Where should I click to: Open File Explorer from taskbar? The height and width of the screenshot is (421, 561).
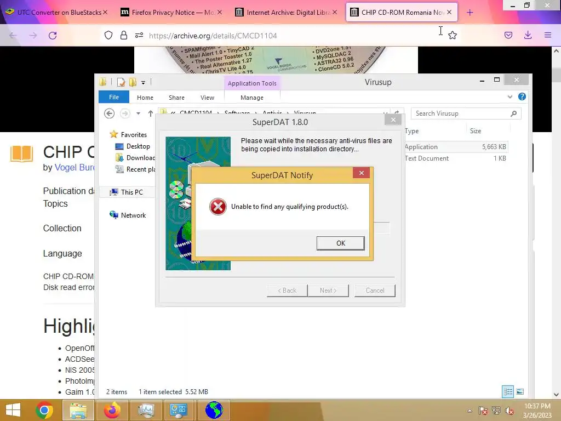pyautogui.click(x=78, y=410)
